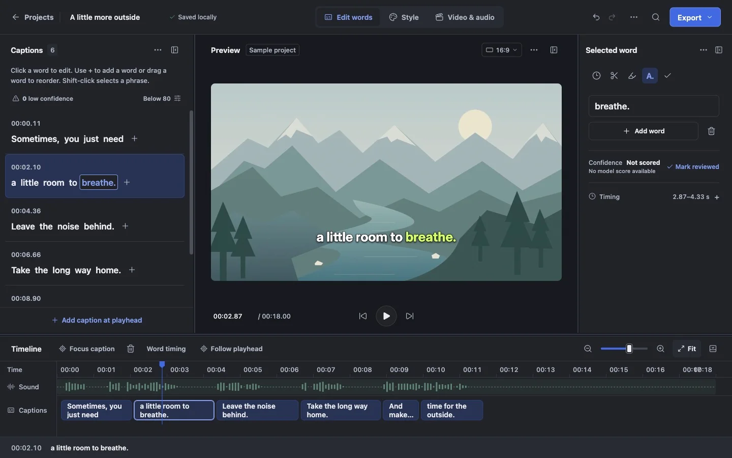Viewport: 732px width, 458px height.
Task: Switch to Style tab
Action: tap(404, 17)
